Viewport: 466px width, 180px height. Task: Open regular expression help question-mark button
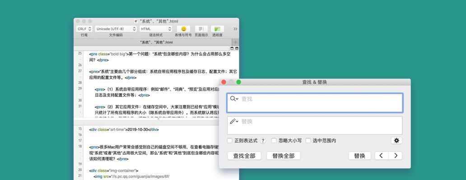tap(263, 140)
